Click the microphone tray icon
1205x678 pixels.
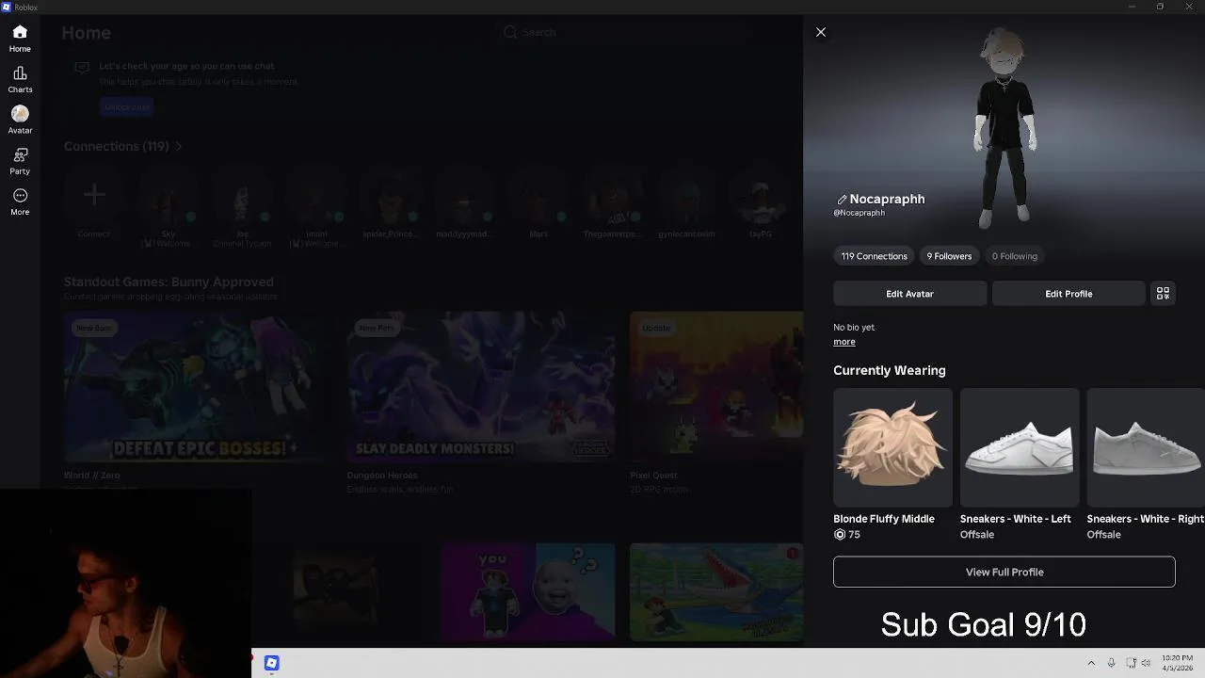pyautogui.click(x=1112, y=663)
